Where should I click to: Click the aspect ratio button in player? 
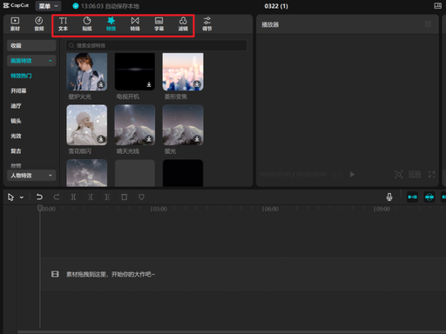[x=415, y=174]
